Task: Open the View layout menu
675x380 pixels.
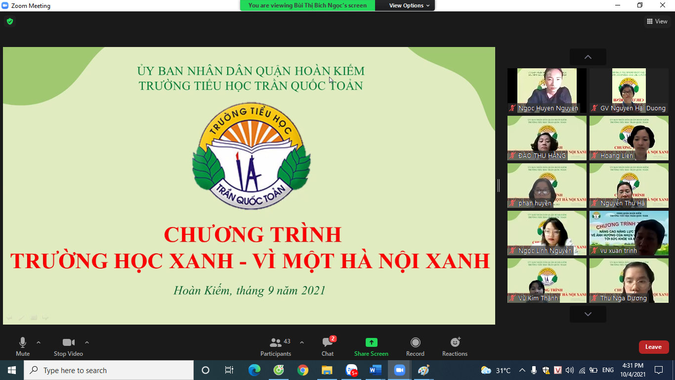Action: coord(657,21)
